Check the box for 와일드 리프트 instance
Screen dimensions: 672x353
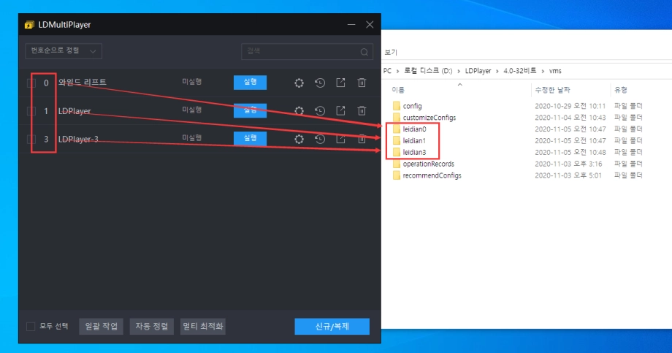click(31, 83)
